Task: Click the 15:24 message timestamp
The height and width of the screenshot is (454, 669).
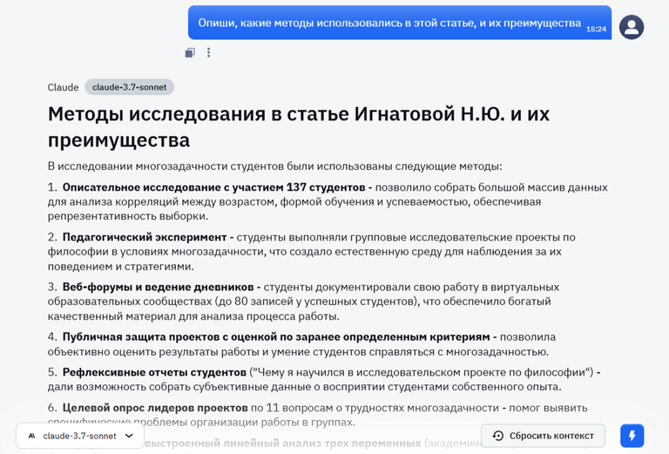Action: click(x=596, y=29)
